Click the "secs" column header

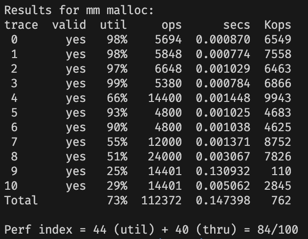pyautogui.click(x=237, y=25)
